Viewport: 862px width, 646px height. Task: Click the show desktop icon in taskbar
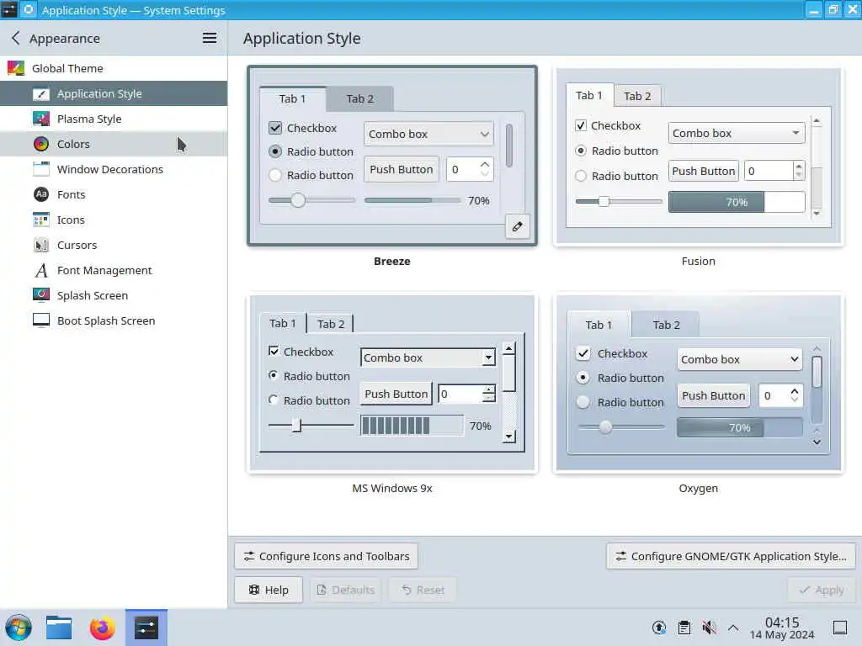[840, 627]
